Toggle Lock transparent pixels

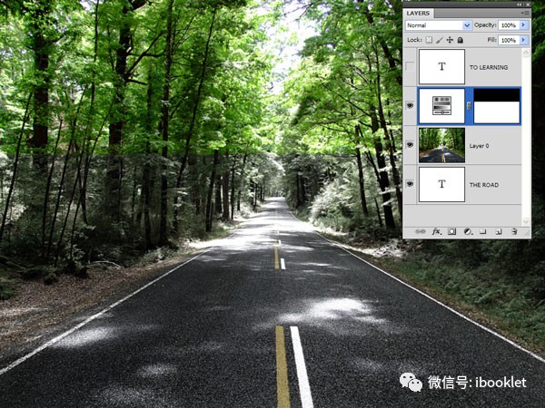pyautogui.click(x=430, y=40)
